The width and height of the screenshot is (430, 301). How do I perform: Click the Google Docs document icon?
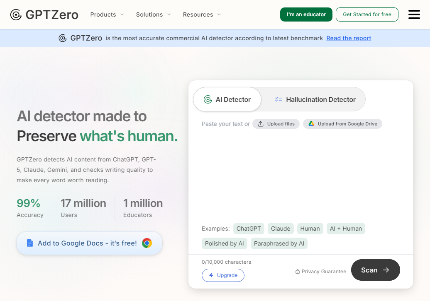coord(29,243)
